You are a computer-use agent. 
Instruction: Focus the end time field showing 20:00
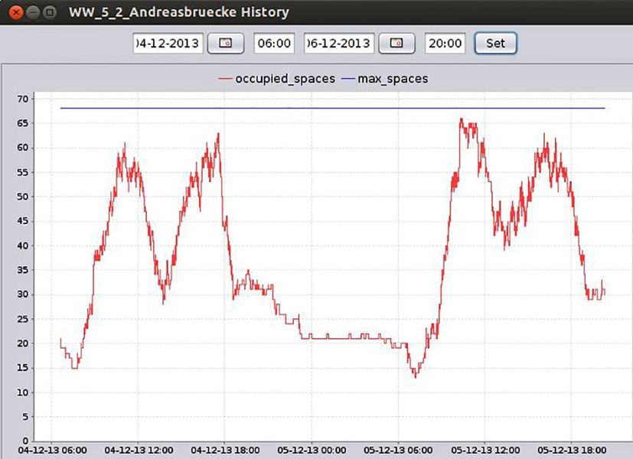pyautogui.click(x=445, y=44)
